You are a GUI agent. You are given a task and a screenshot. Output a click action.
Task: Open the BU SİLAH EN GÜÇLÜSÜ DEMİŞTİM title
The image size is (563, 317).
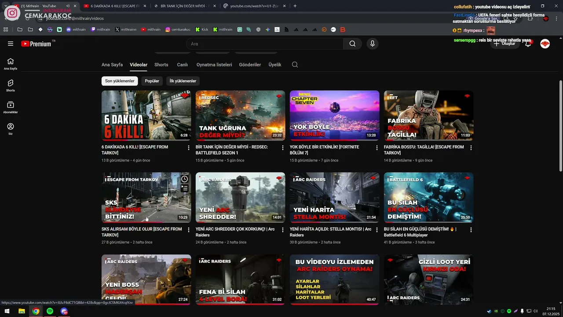pos(420,232)
